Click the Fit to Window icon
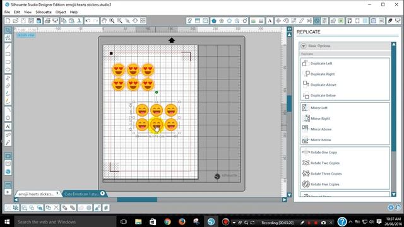404x227 pixels. [143, 21]
